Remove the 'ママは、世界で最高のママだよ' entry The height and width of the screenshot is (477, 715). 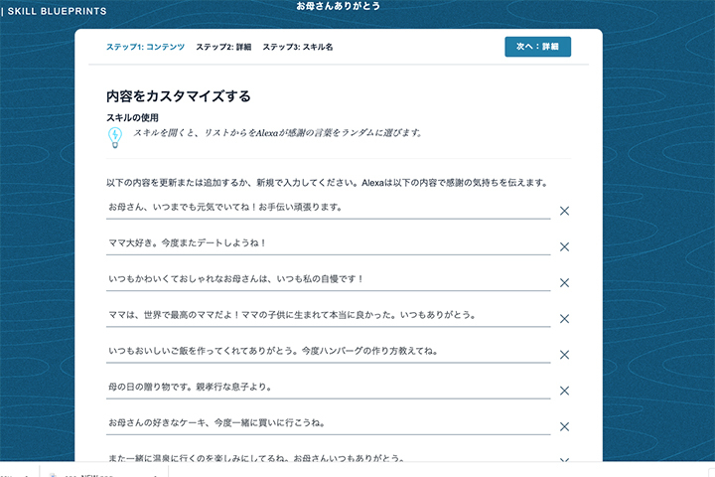click(564, 319)
